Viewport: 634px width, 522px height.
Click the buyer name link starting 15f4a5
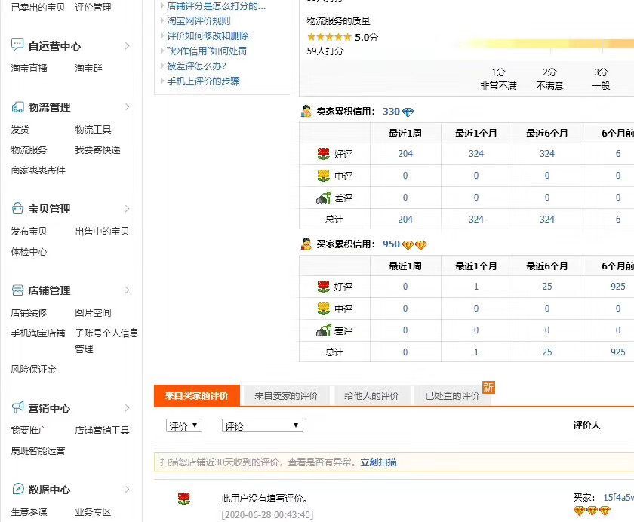[618, 497]
